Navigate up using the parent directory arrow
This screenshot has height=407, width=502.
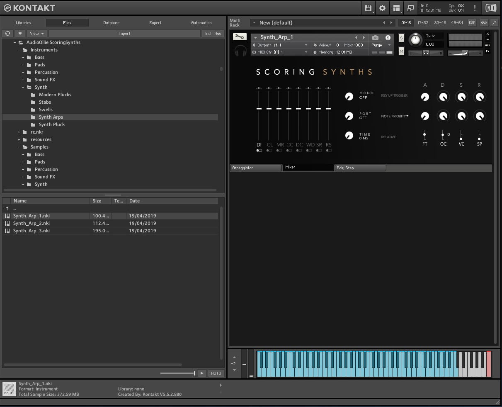pos(7,208)
